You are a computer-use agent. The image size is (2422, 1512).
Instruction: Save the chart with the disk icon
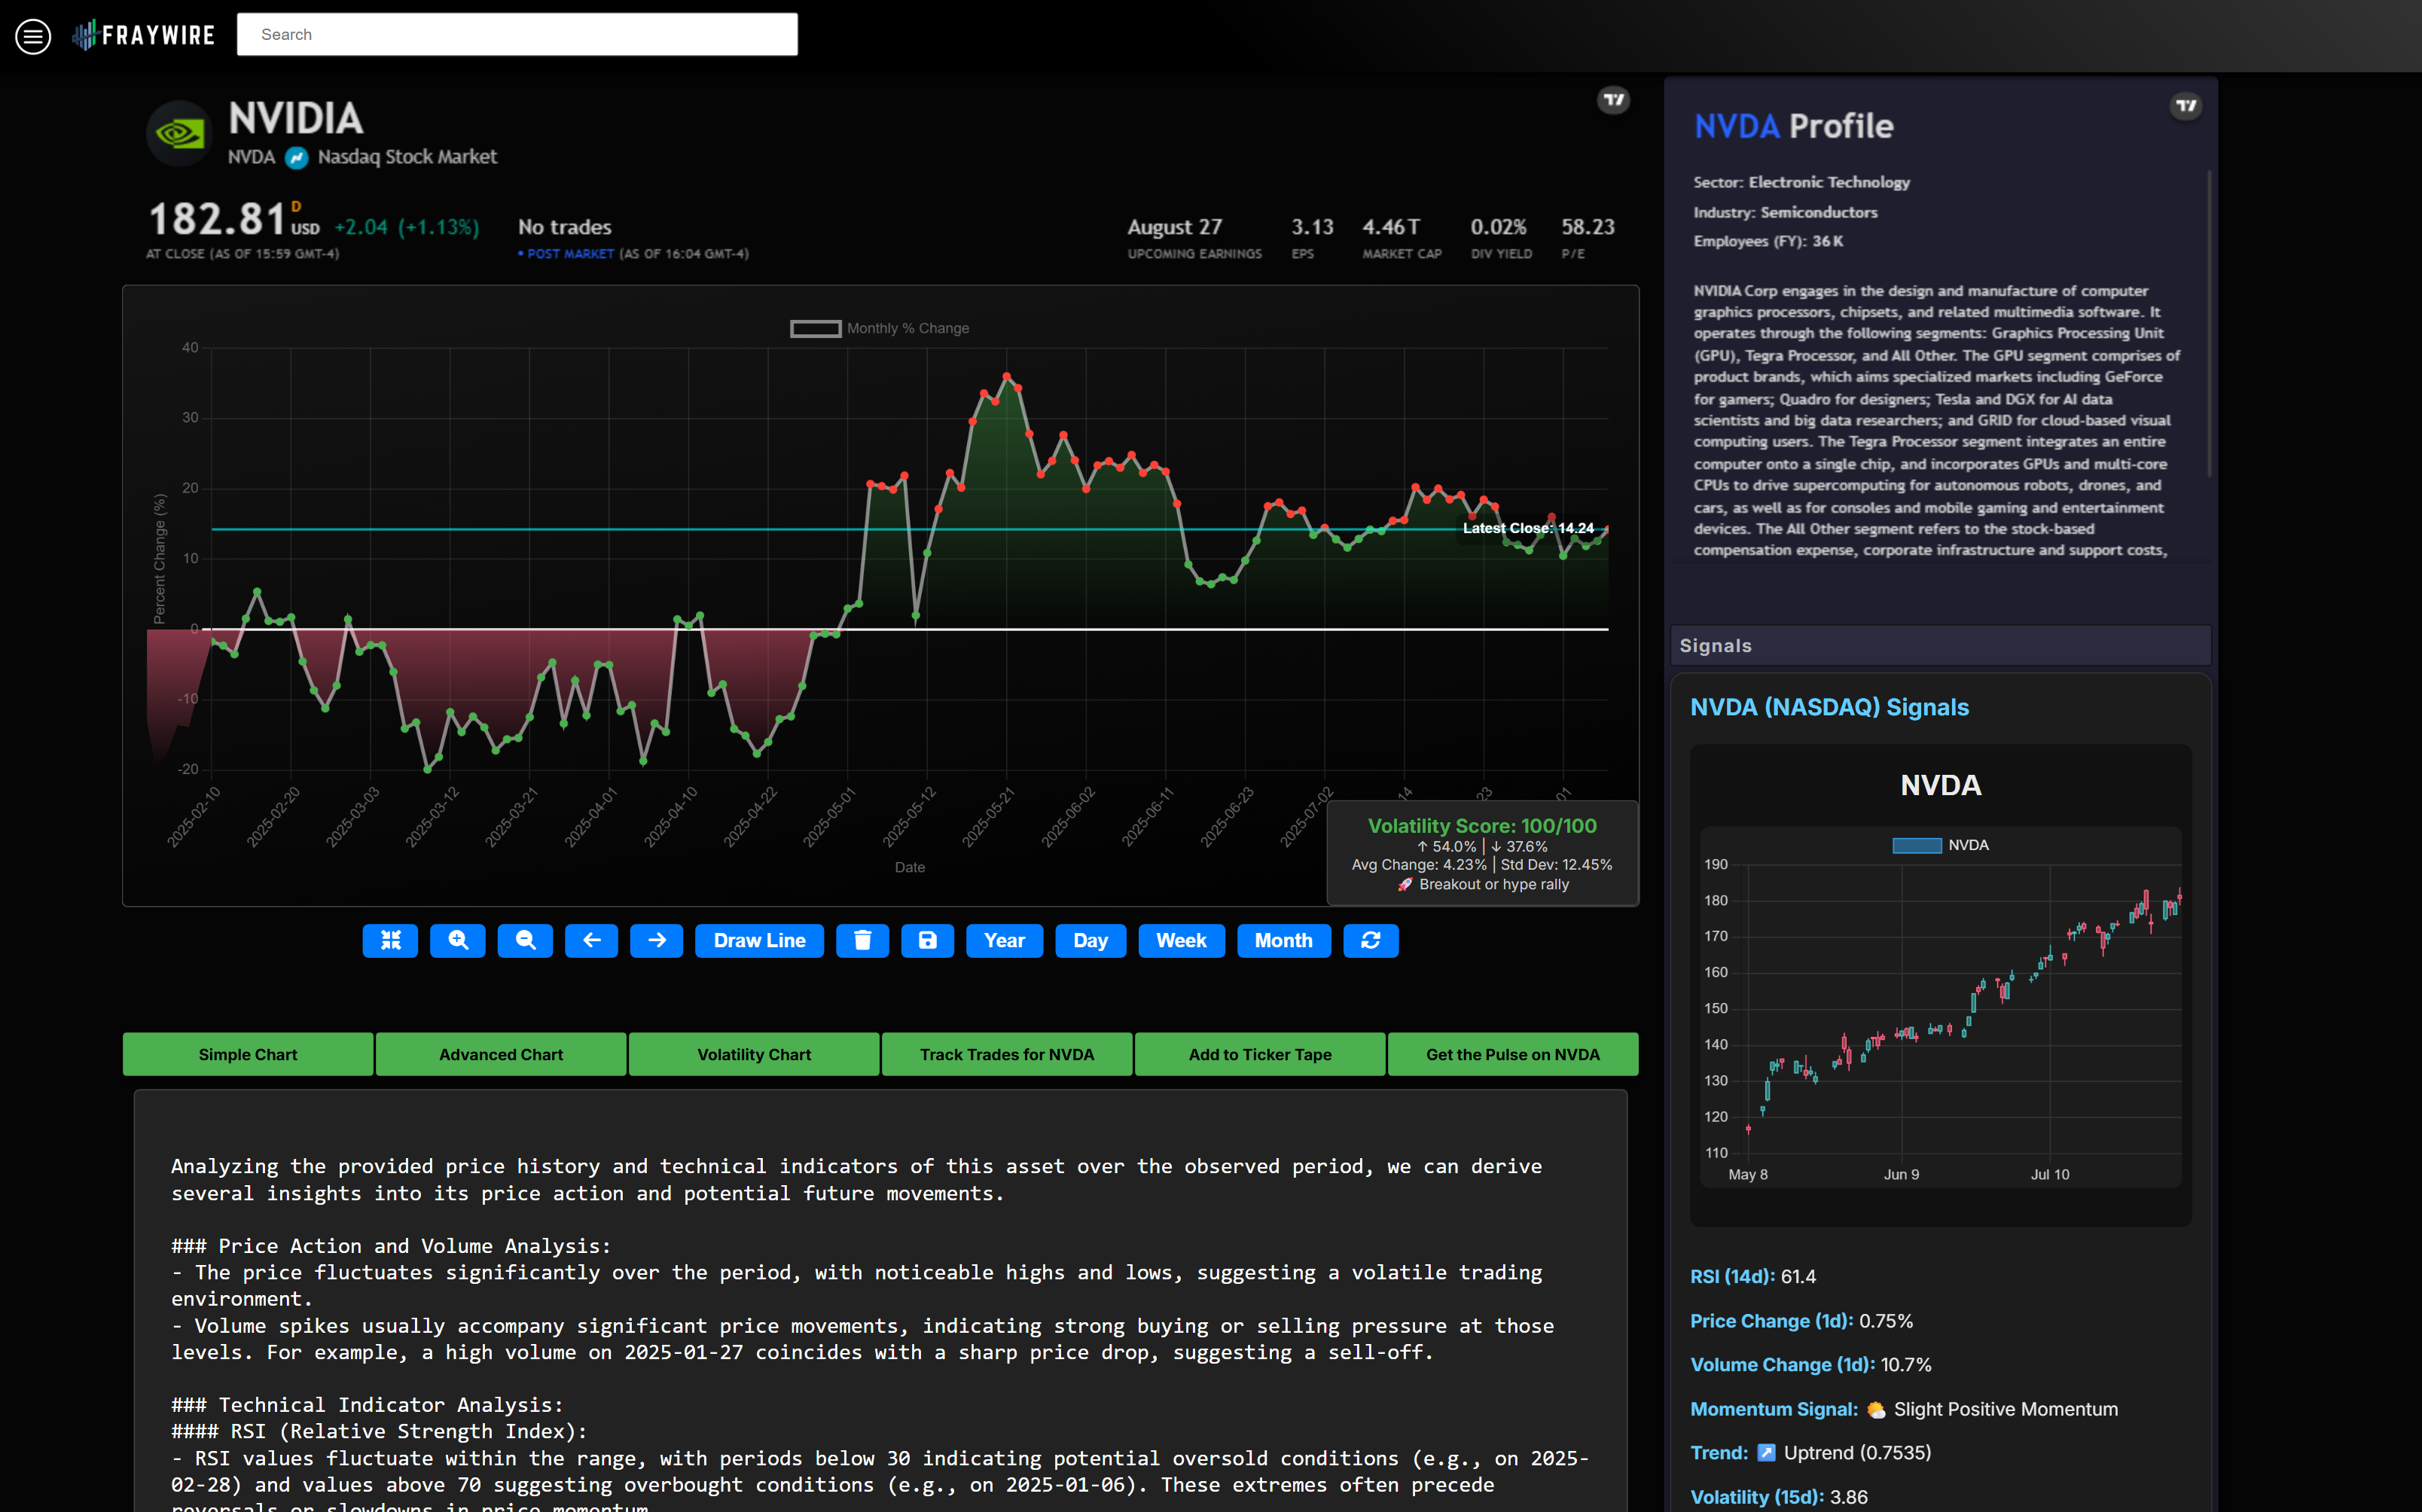927,940
